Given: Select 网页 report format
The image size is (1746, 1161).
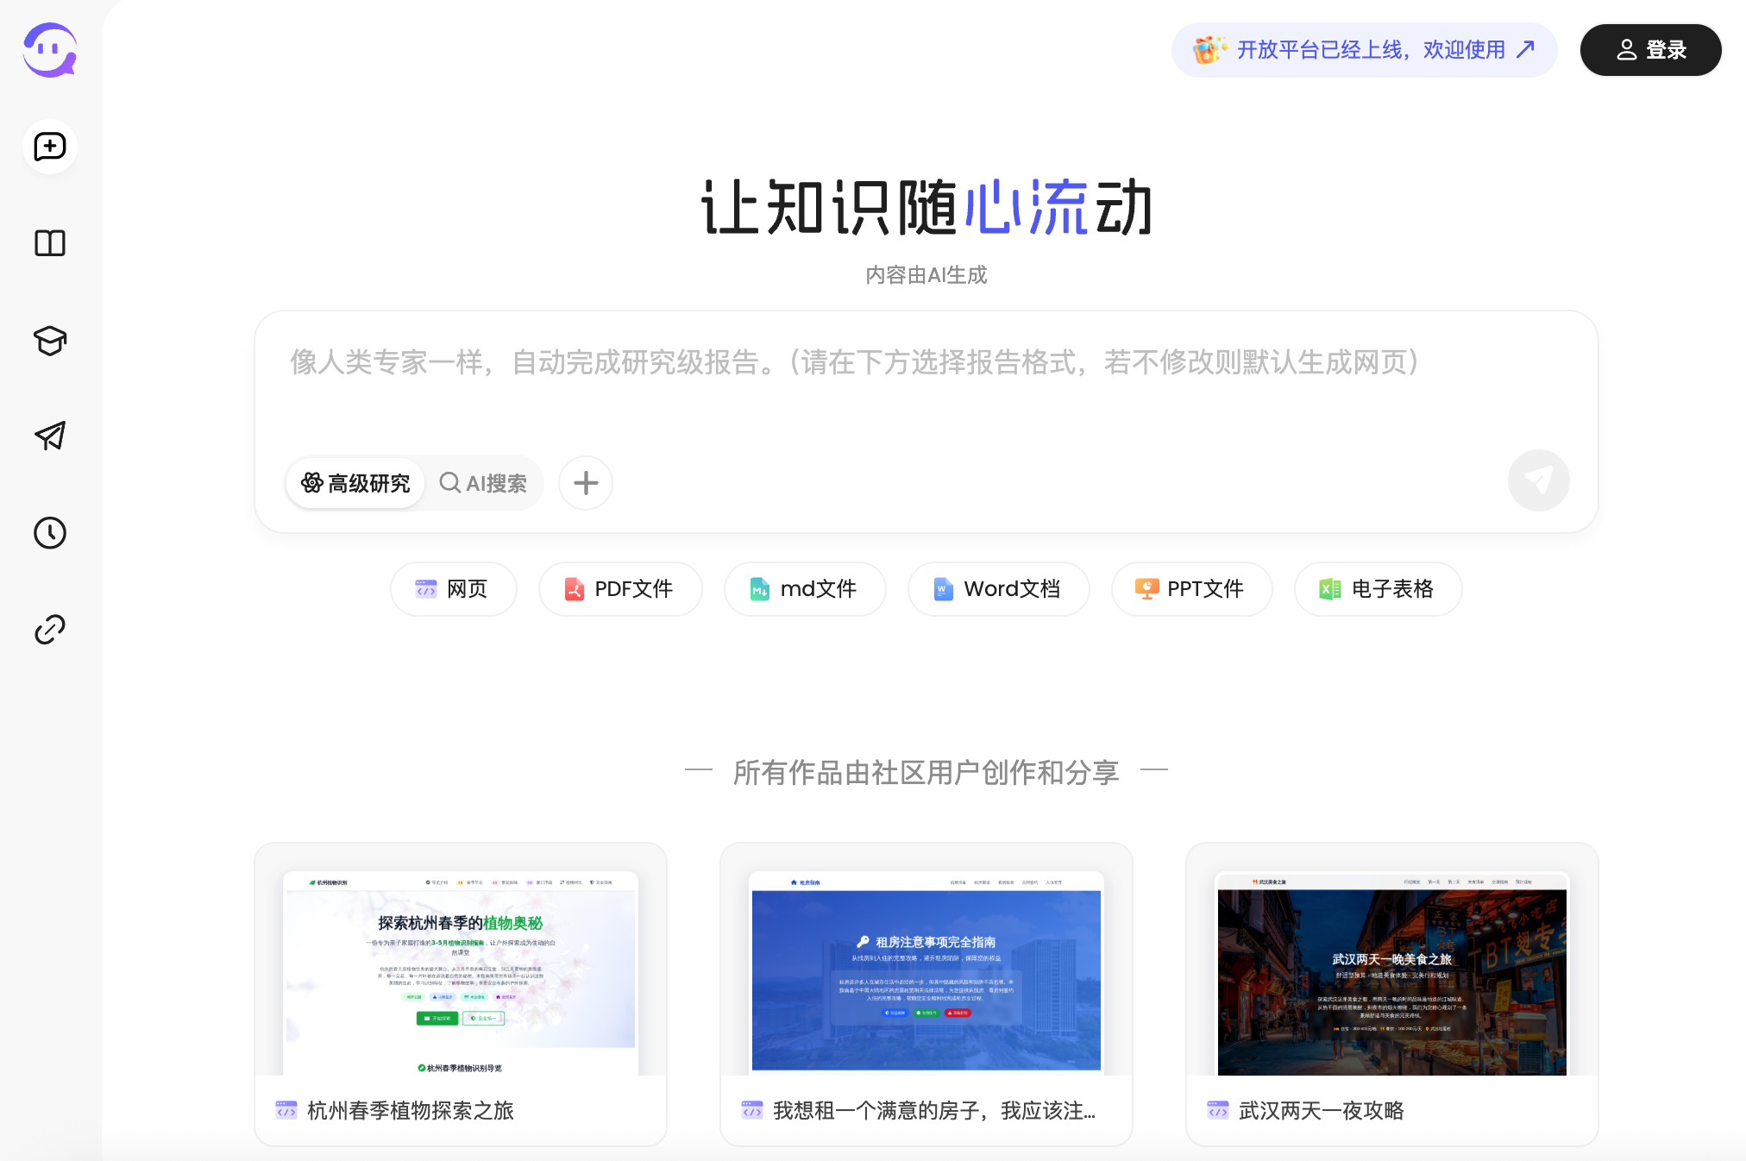Looking at the screenshot, I should click(x=453, y=589).
